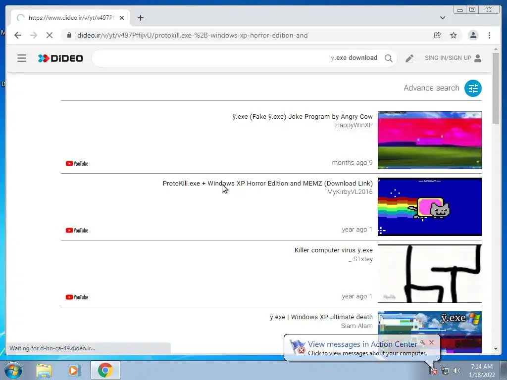Click View messages in Action Center

362,344
